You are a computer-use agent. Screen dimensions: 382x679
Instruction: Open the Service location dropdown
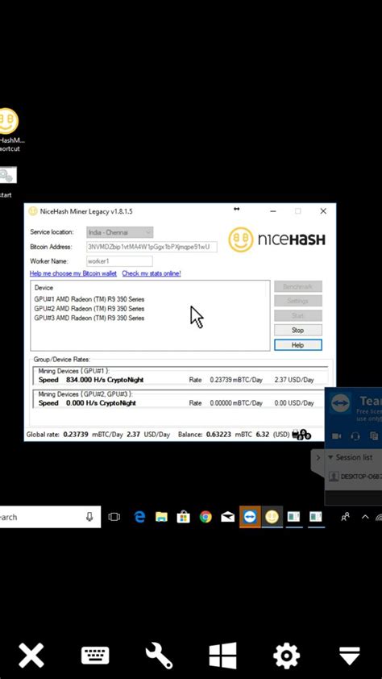120,232
